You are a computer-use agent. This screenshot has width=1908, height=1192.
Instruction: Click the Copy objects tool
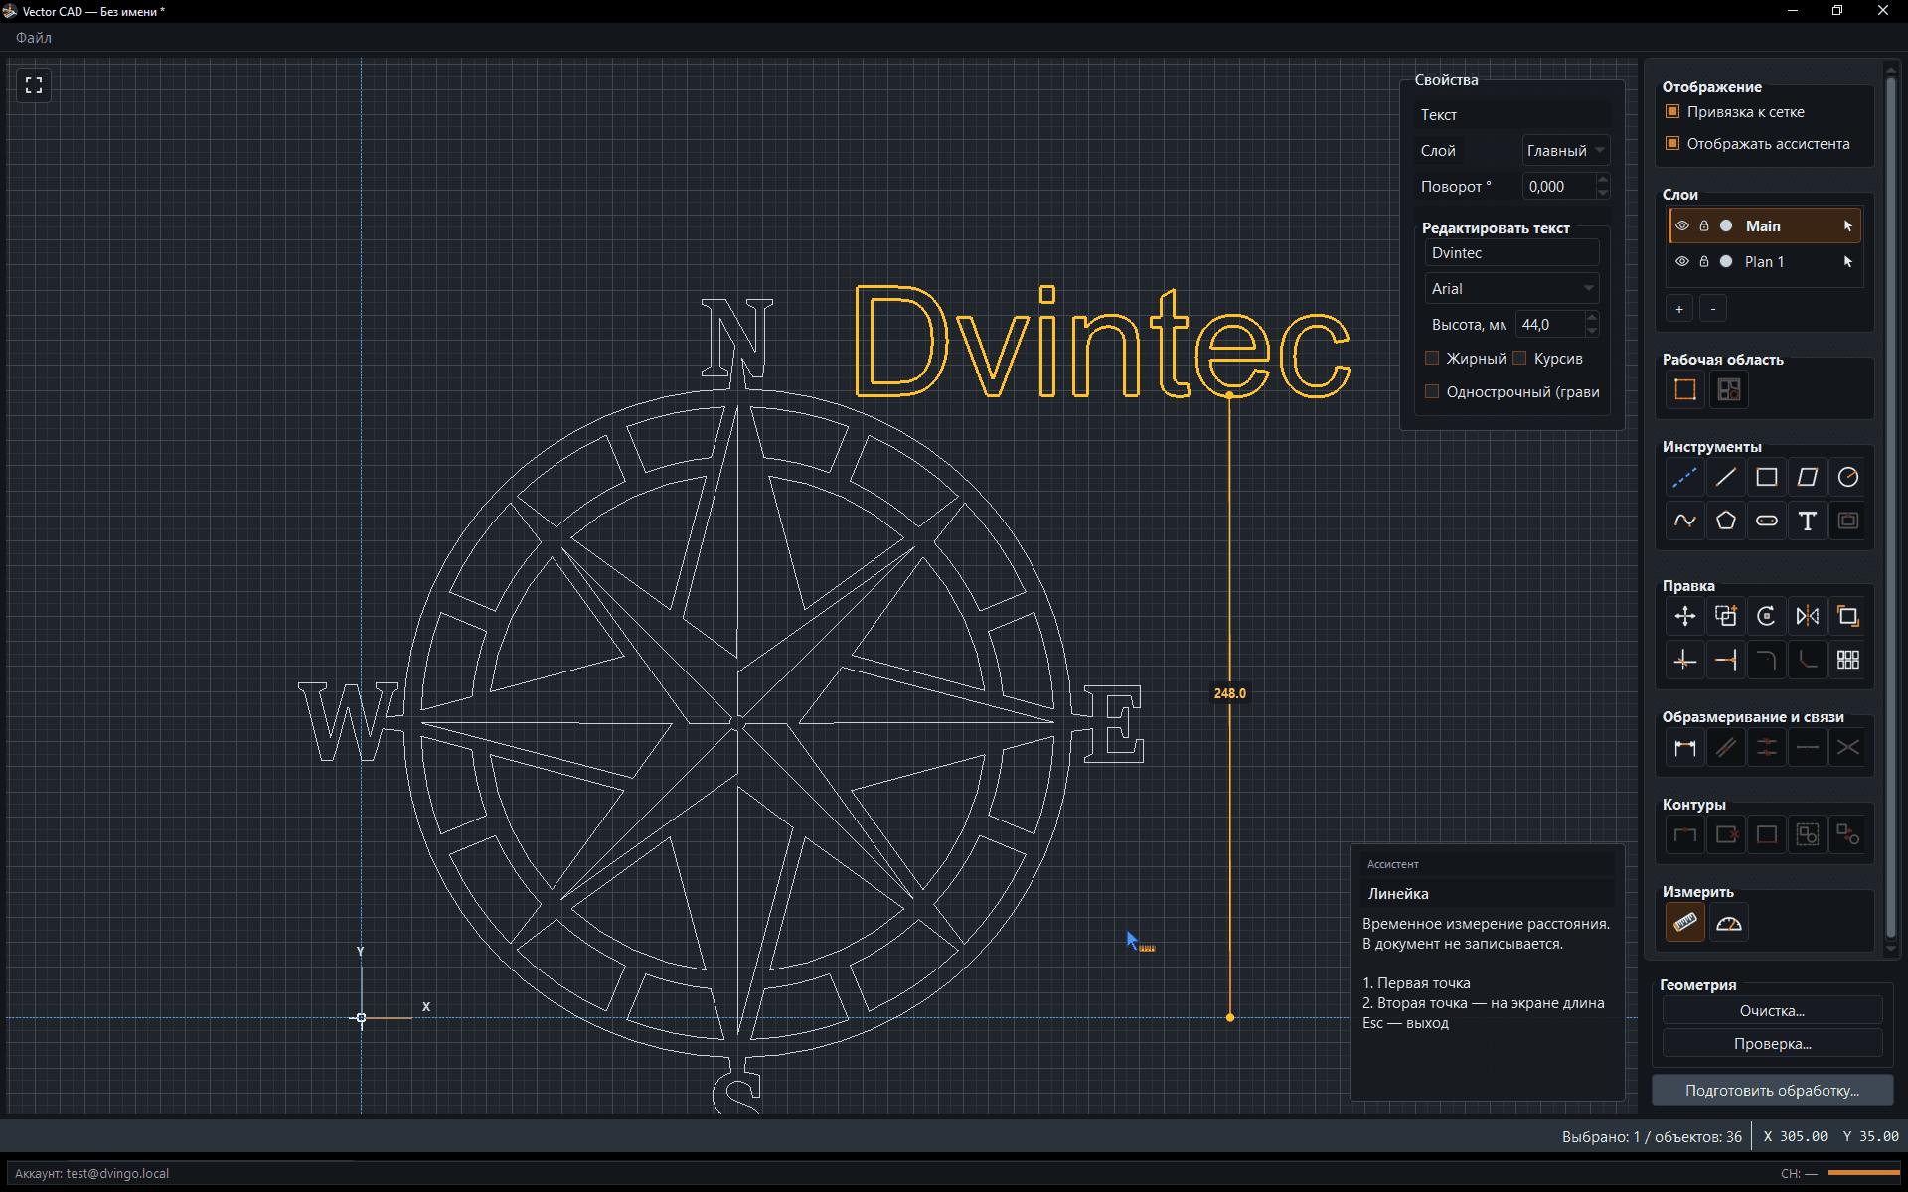(1726, 617)
